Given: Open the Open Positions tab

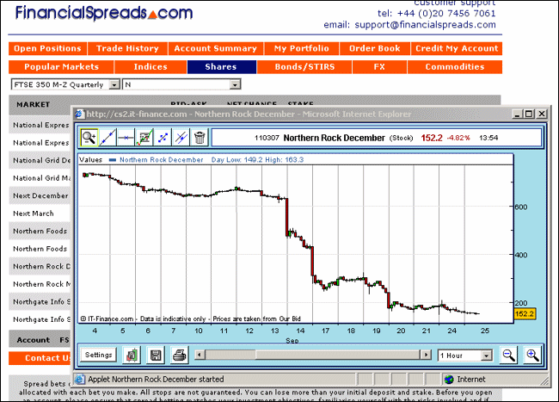Looking at the screenshot, I should pos(48,48).
